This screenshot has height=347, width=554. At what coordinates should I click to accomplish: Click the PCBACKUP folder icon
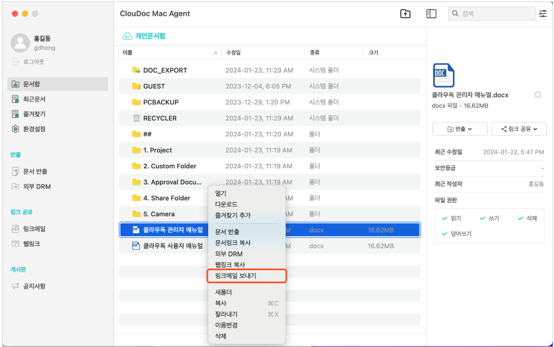136,102
